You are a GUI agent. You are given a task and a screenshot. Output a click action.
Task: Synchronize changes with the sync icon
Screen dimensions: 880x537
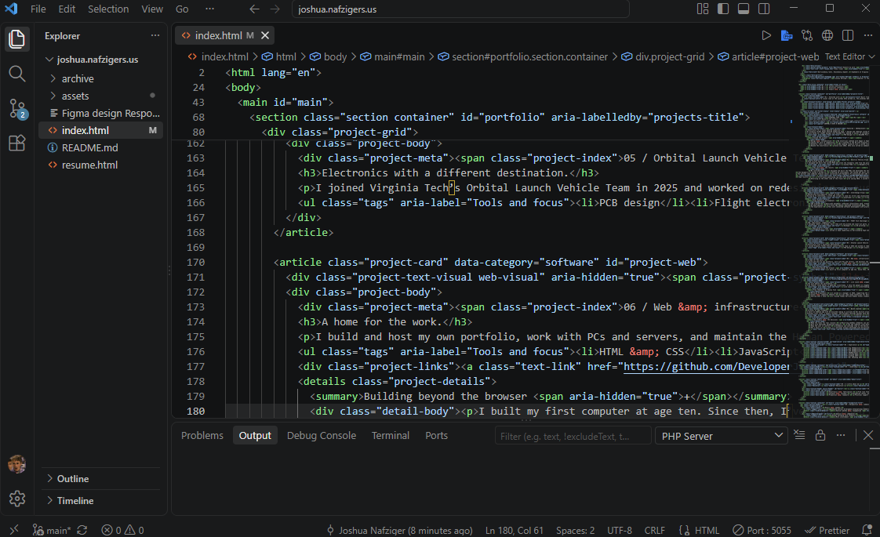click(x=82, y=530)
